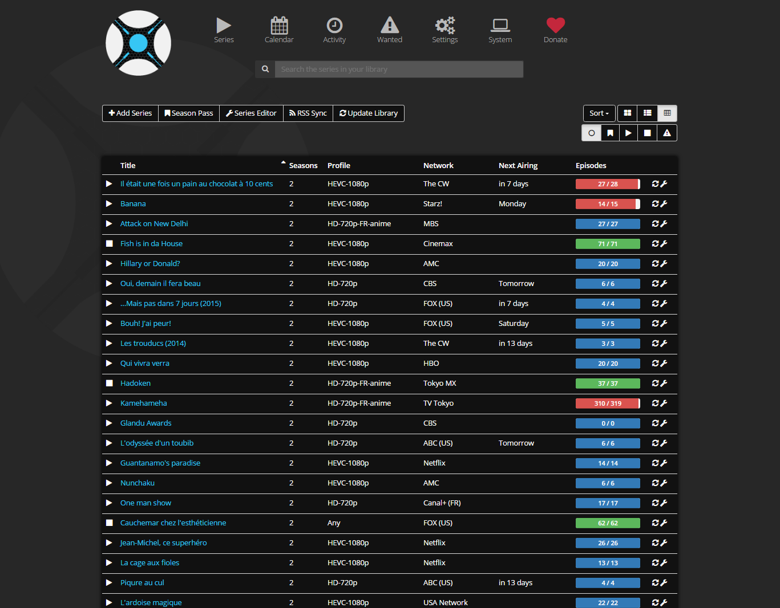Edit the Banana series with wrench
The image size is (780, 608).
coord(664,204)
